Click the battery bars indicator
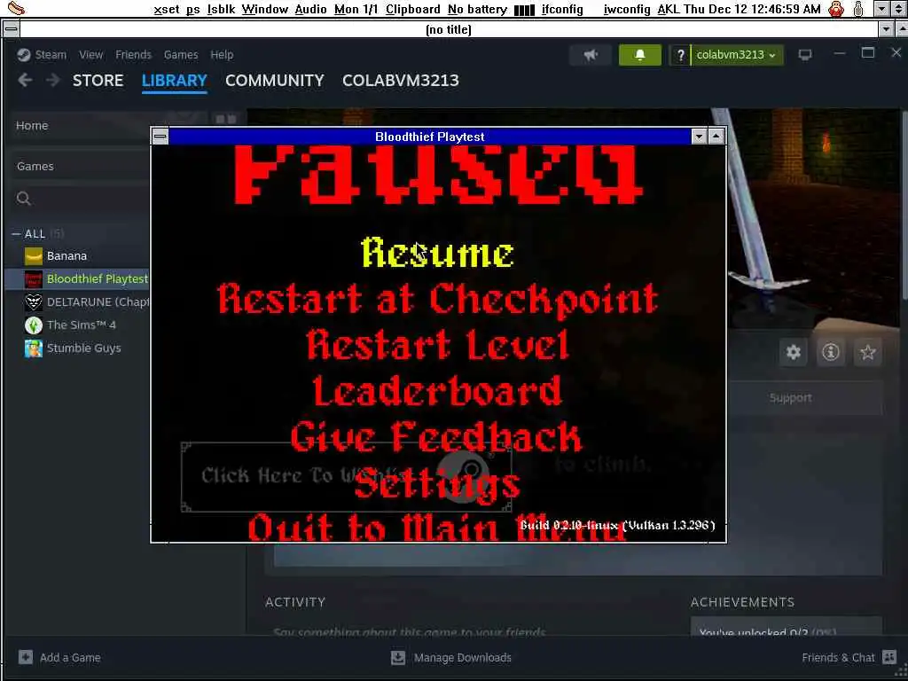This screenshot has height=681, width=908. [524, 9]
